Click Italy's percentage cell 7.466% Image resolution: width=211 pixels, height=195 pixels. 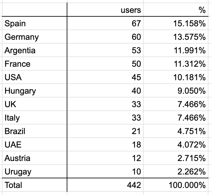pos(176,117)
